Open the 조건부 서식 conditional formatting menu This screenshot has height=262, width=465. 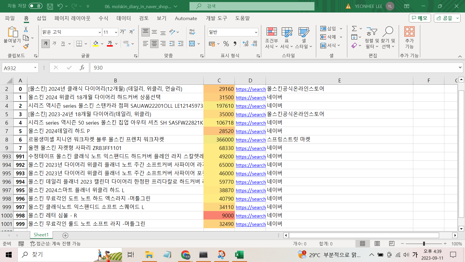pyautogui.click(x=271, y=37)
